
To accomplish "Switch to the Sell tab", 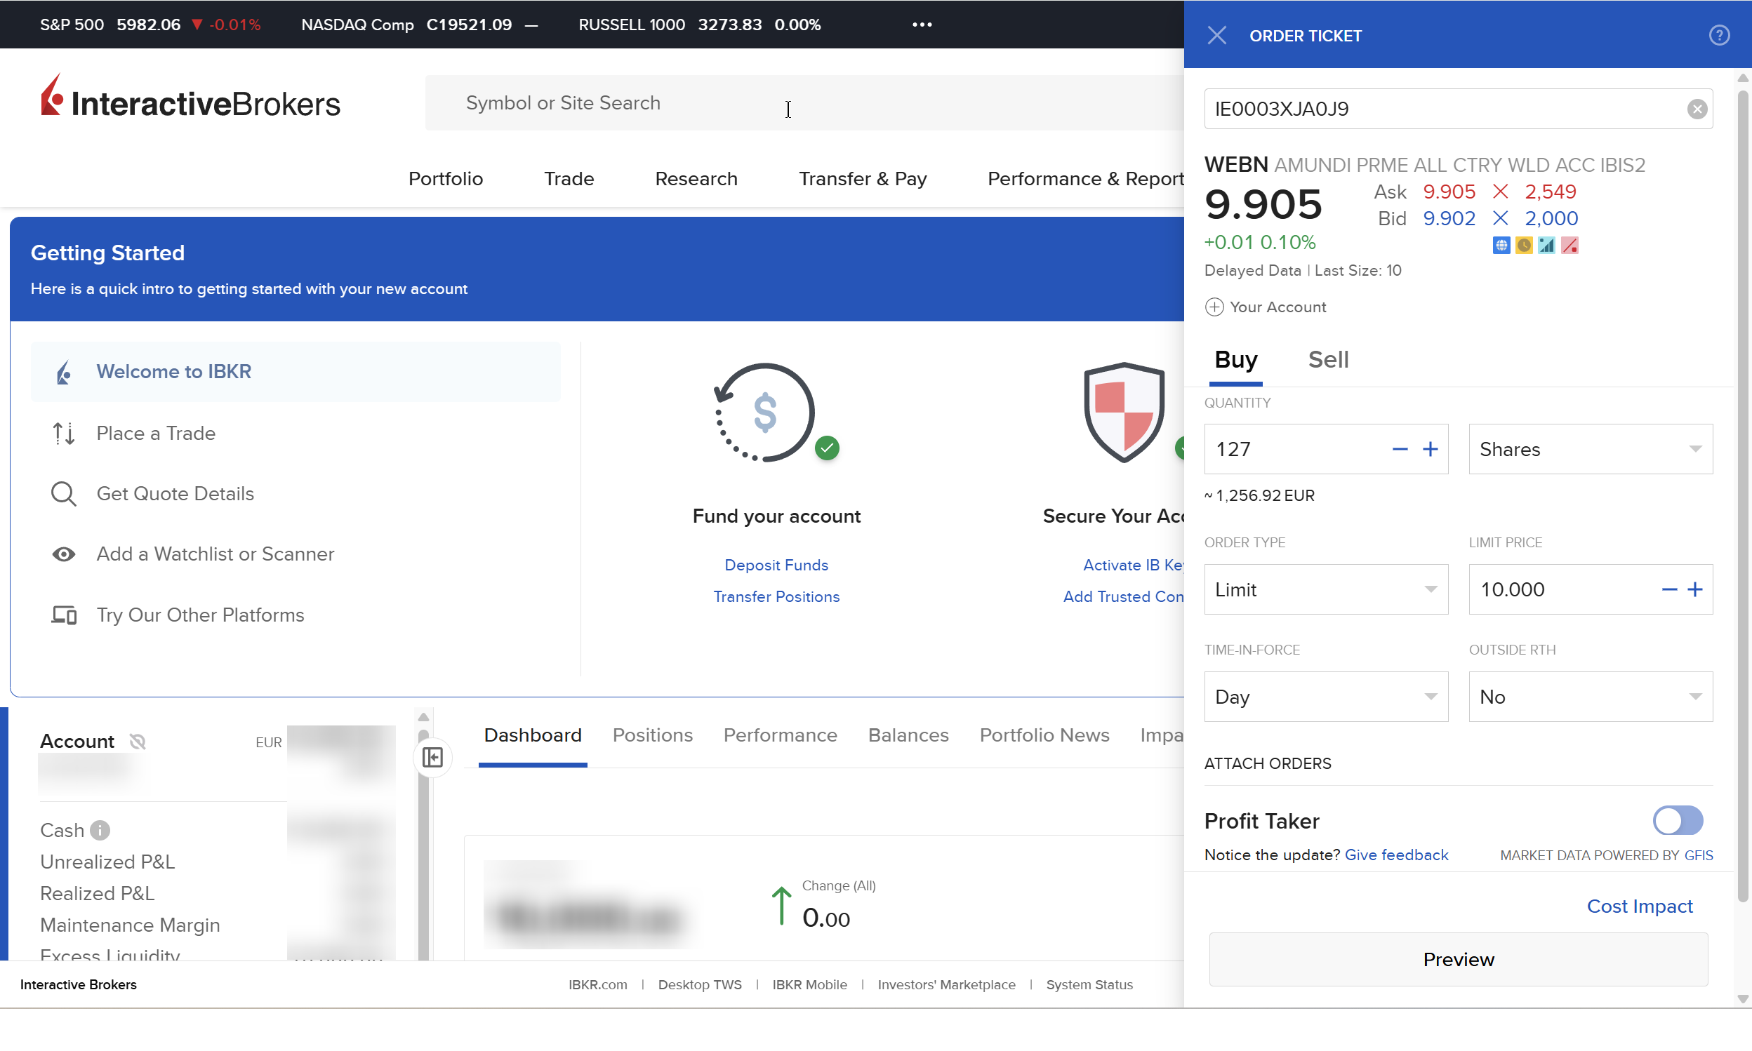I will [x=1327, y=360].
